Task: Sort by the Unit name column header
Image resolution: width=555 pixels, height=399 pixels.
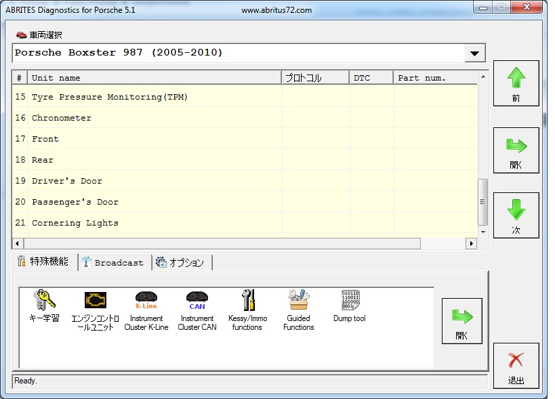Action: pos(155,78)
